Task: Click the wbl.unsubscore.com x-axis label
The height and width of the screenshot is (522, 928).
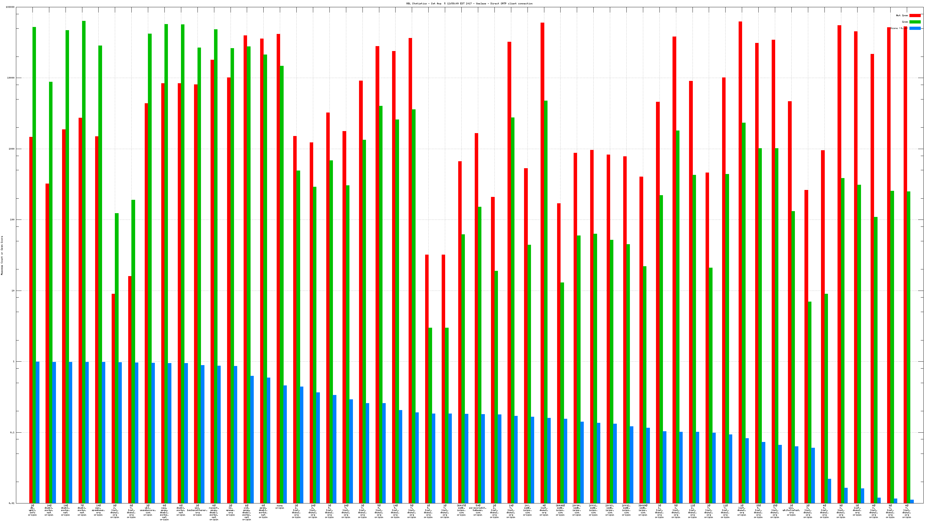Action: (148, 510)
